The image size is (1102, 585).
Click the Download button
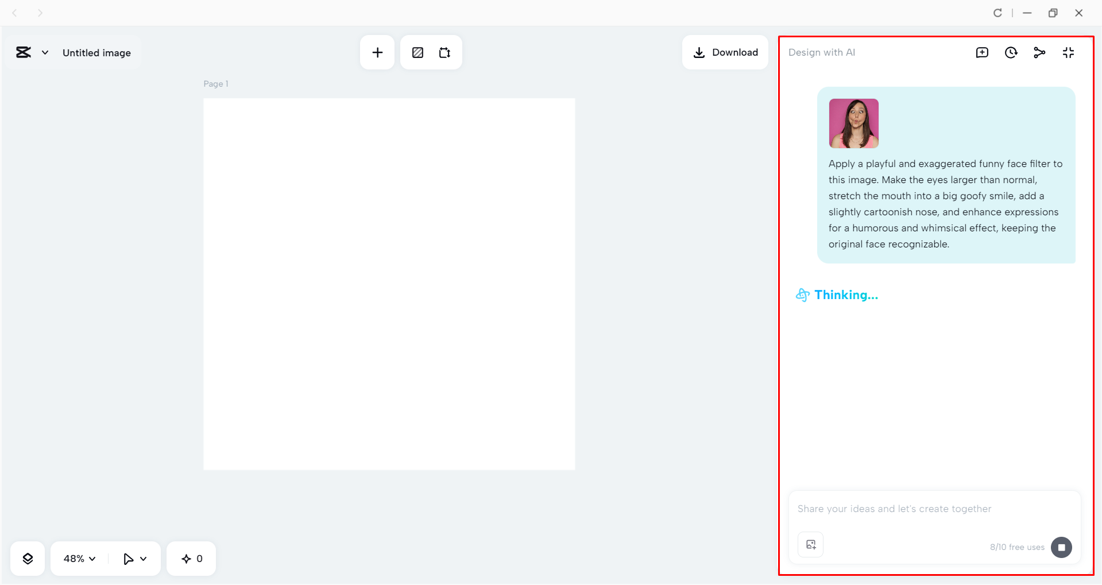725,52
